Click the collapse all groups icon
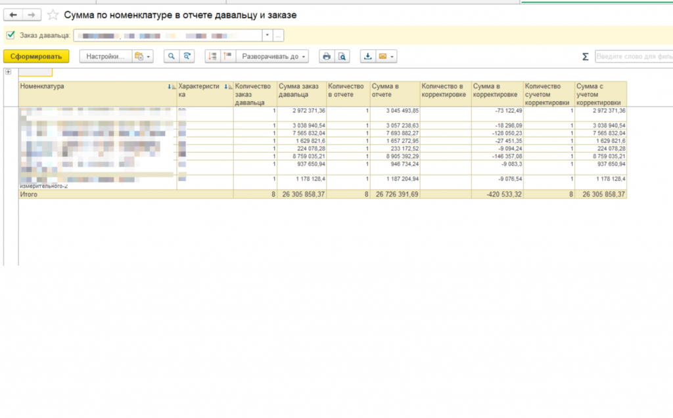The image size is (673, 418). pyautogui.click(x=228, y=56)
